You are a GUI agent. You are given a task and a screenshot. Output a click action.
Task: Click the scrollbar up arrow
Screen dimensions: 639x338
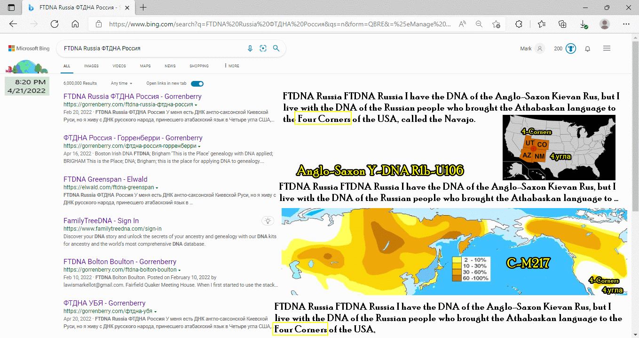[x=635, y=37]
